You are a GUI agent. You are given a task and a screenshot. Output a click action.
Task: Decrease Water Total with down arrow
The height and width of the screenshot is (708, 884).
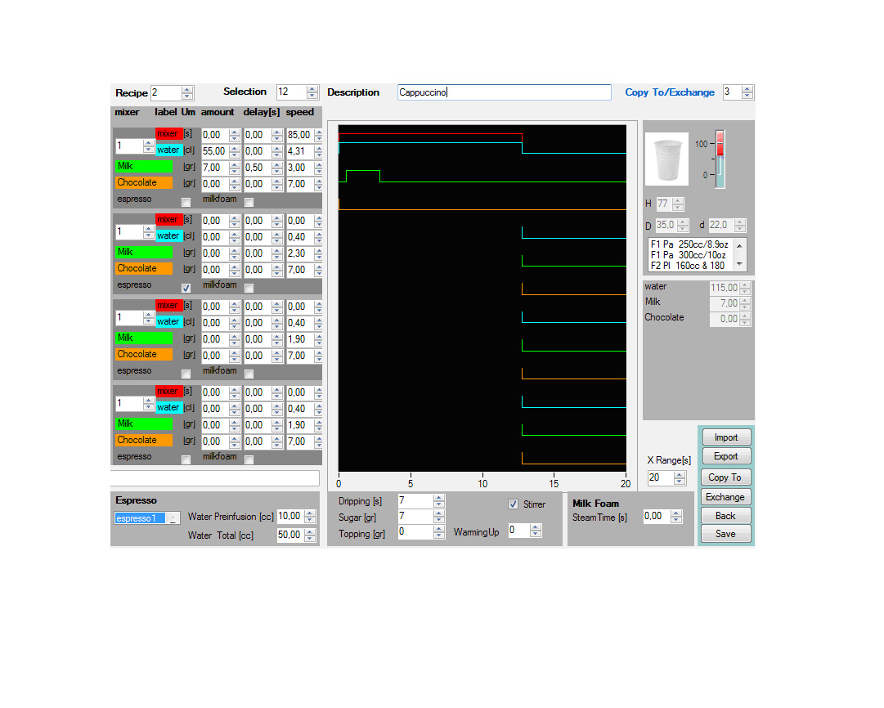click(x=310, y=538)
